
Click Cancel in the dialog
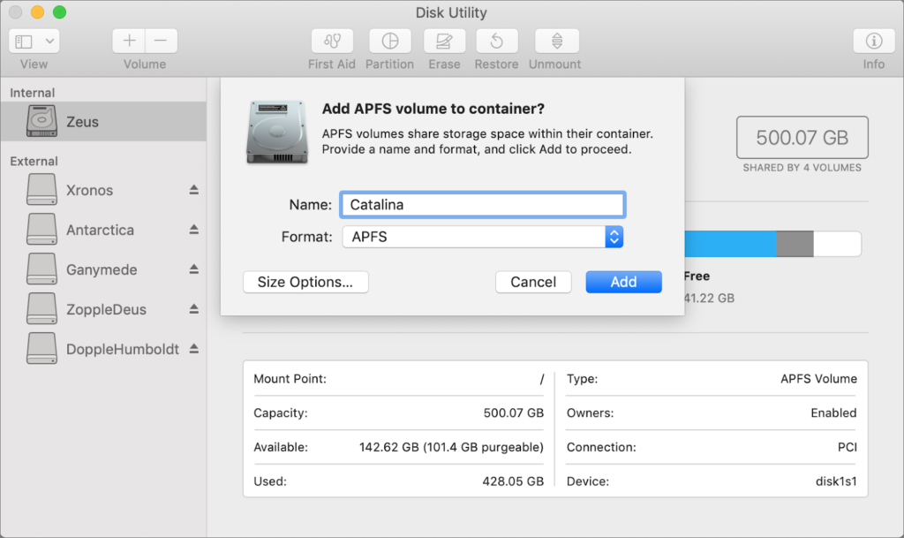[533, 282]
